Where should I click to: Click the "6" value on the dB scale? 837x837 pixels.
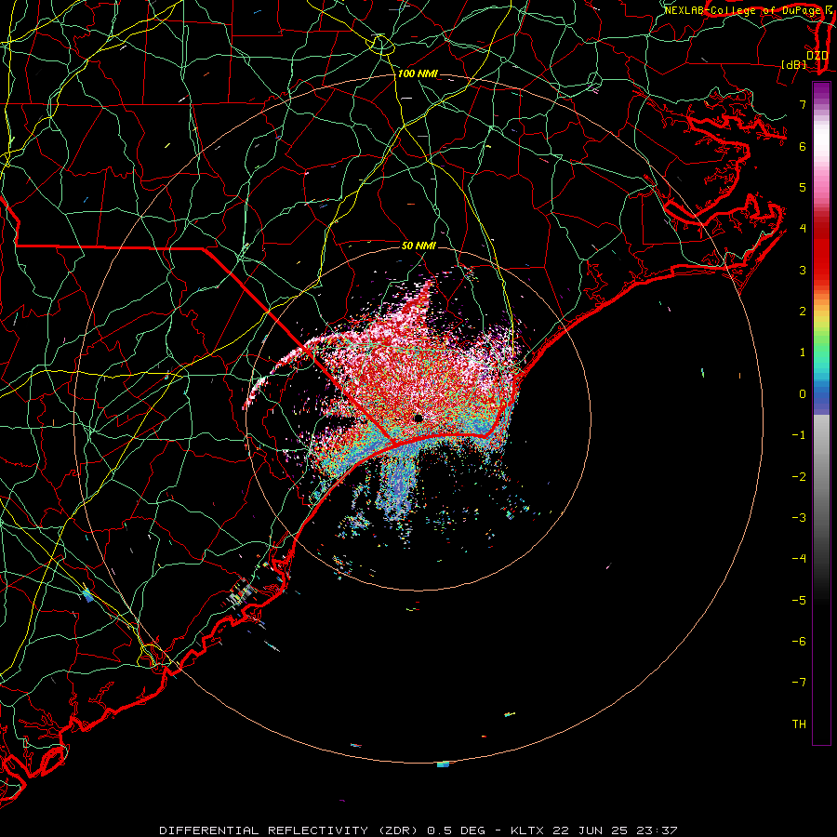(x=803, y=146)
